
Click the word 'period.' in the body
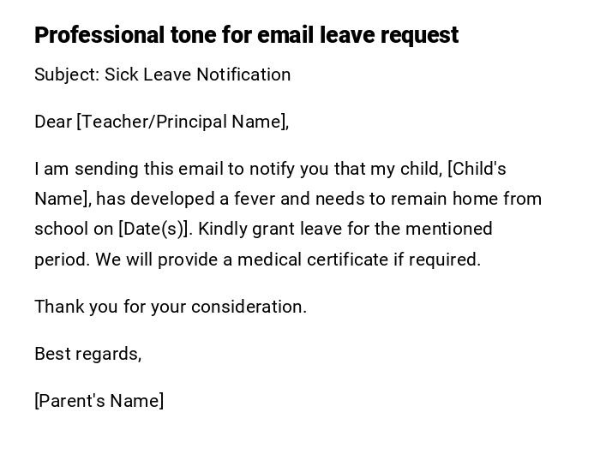(x=62, y=260)
